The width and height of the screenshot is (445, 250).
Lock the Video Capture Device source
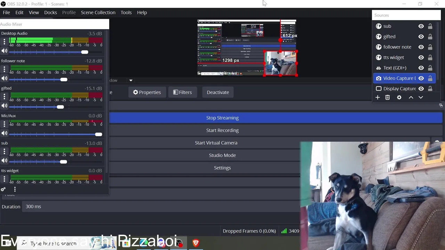tap(430, 78)
